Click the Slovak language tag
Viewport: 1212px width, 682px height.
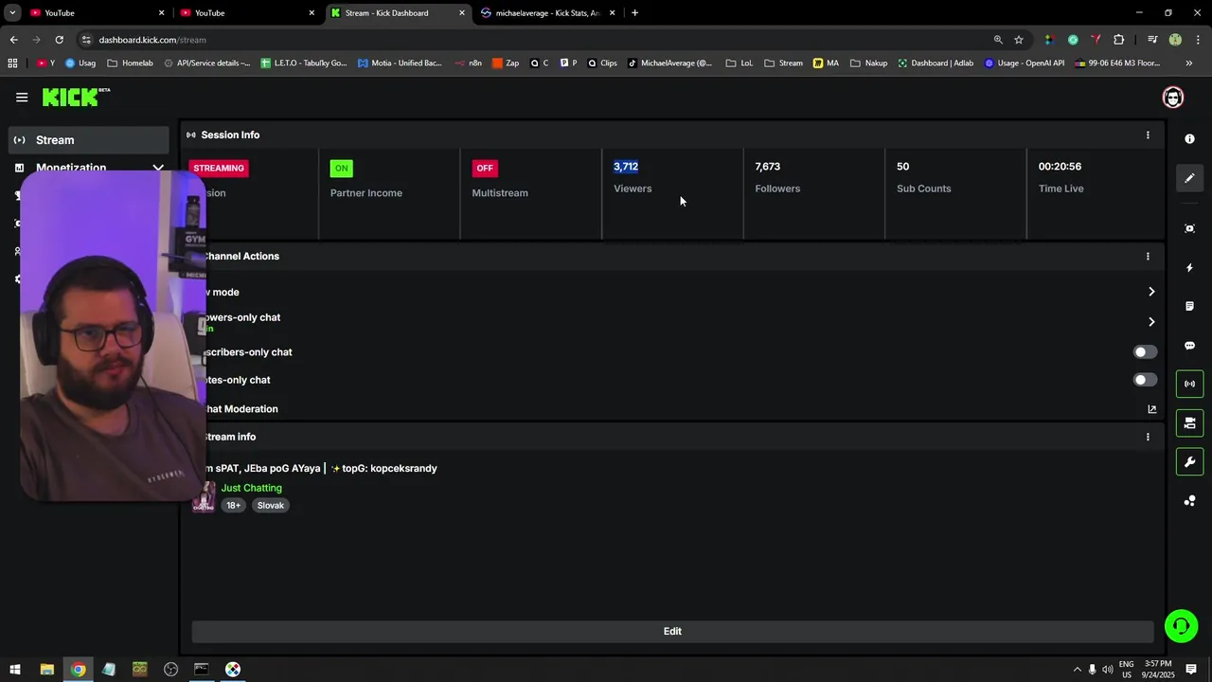(x=271, y=506)
